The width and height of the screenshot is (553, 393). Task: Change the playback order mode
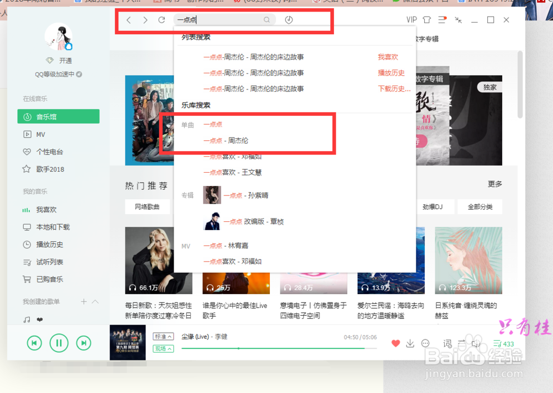coord(462,343)
